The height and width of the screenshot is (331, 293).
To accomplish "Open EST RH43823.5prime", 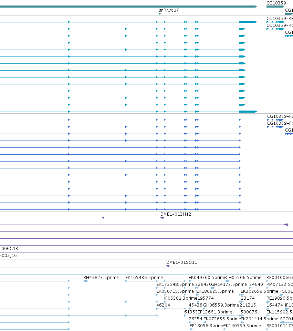I will tap(101, 277).
